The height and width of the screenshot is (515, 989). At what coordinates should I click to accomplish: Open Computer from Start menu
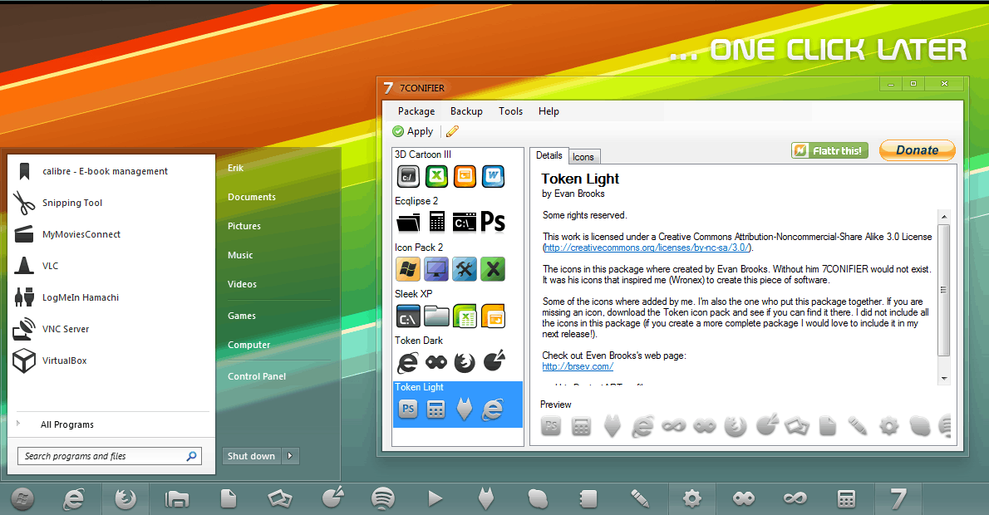248,344
